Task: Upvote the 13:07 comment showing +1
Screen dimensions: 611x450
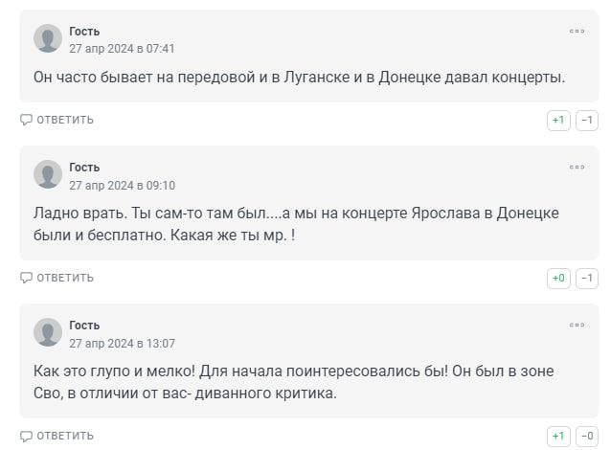Action: pos(558,436)
